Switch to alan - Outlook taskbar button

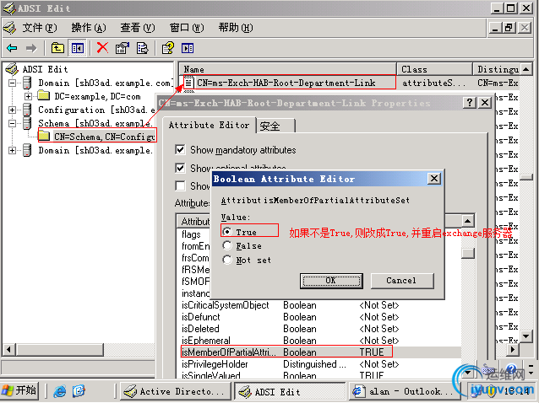[404, 391]
